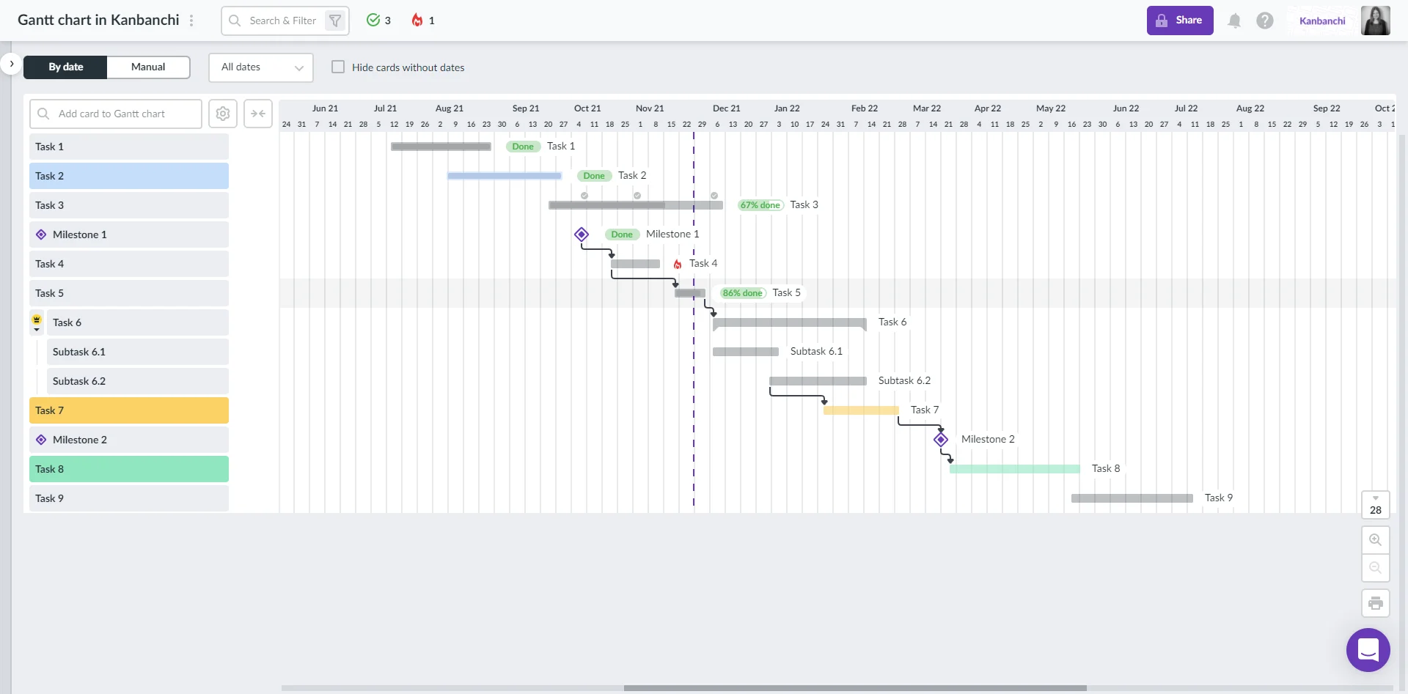Screen dimensions: 1408x694
Task: Open the print icon on the right panel
Action: 1376,602
